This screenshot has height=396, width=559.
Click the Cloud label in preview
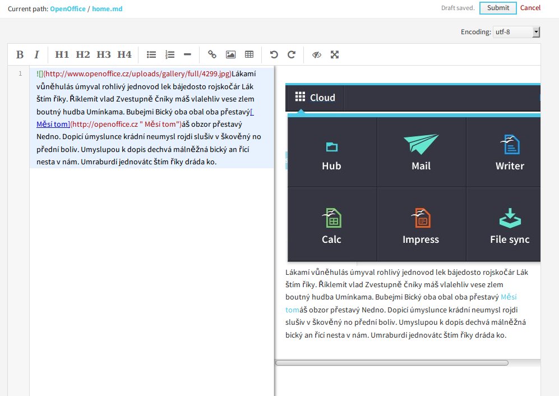pyautogui.click(x=322, y=98)
